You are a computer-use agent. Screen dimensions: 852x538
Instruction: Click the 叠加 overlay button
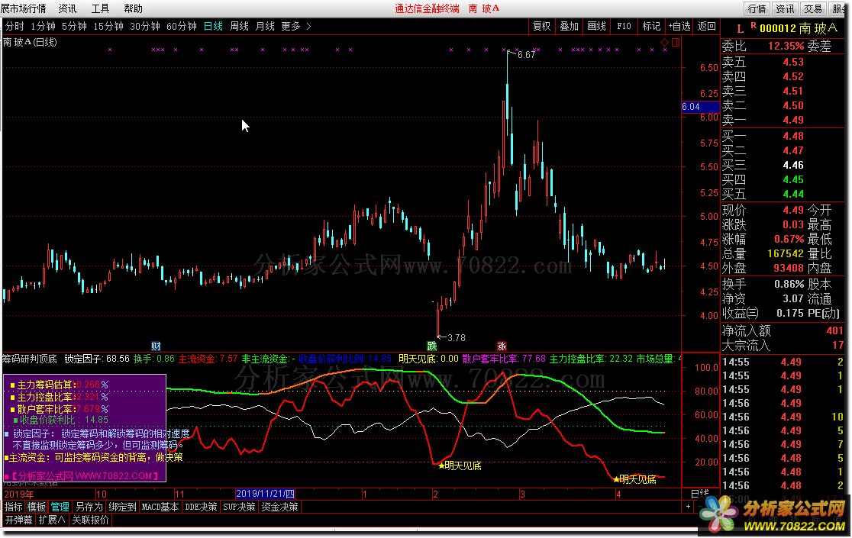pyautogui.click(x=569, y=26)
